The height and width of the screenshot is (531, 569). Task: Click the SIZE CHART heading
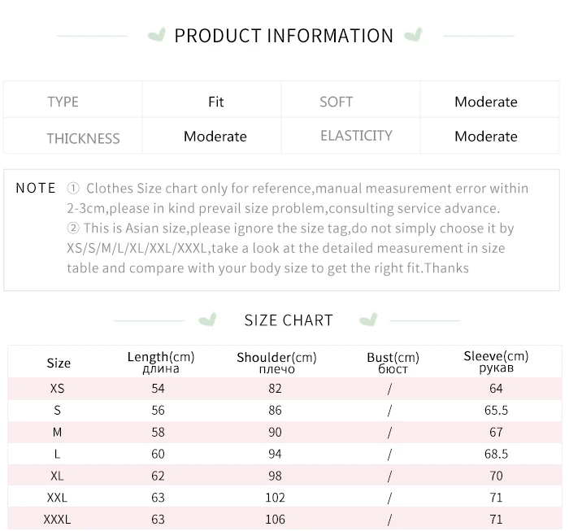coord(289,320)
